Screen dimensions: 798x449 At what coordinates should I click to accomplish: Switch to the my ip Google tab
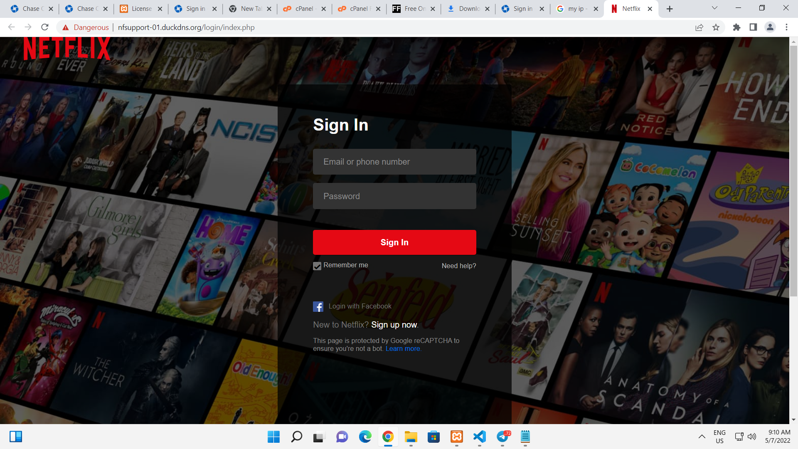pos(577,9)
